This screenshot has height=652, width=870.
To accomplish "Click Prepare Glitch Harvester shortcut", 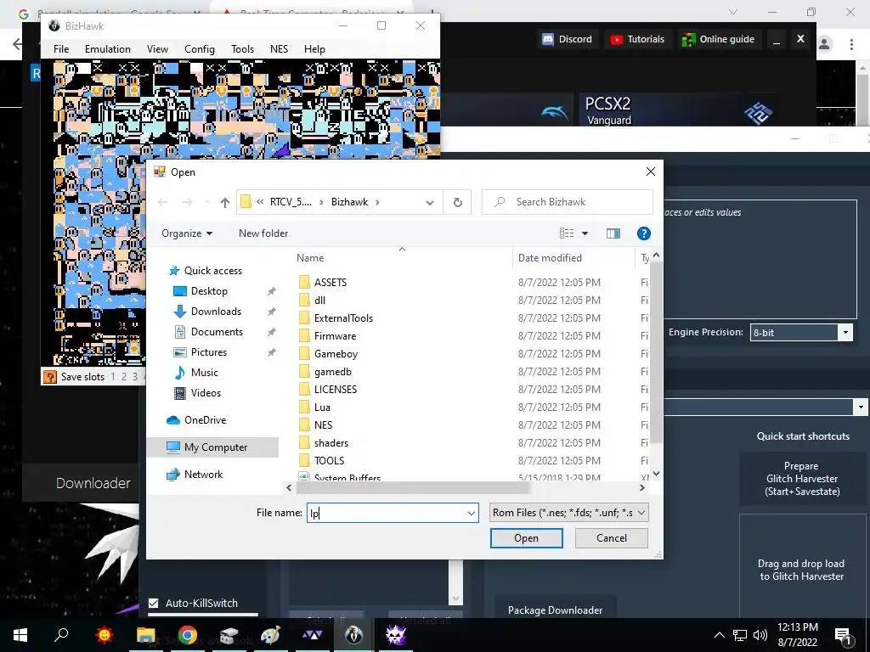I will [802, 479].
